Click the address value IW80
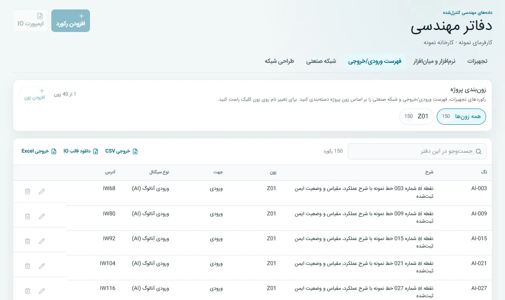Image resolution: width=505 pixels, height=300 pixels. [109, 214]
